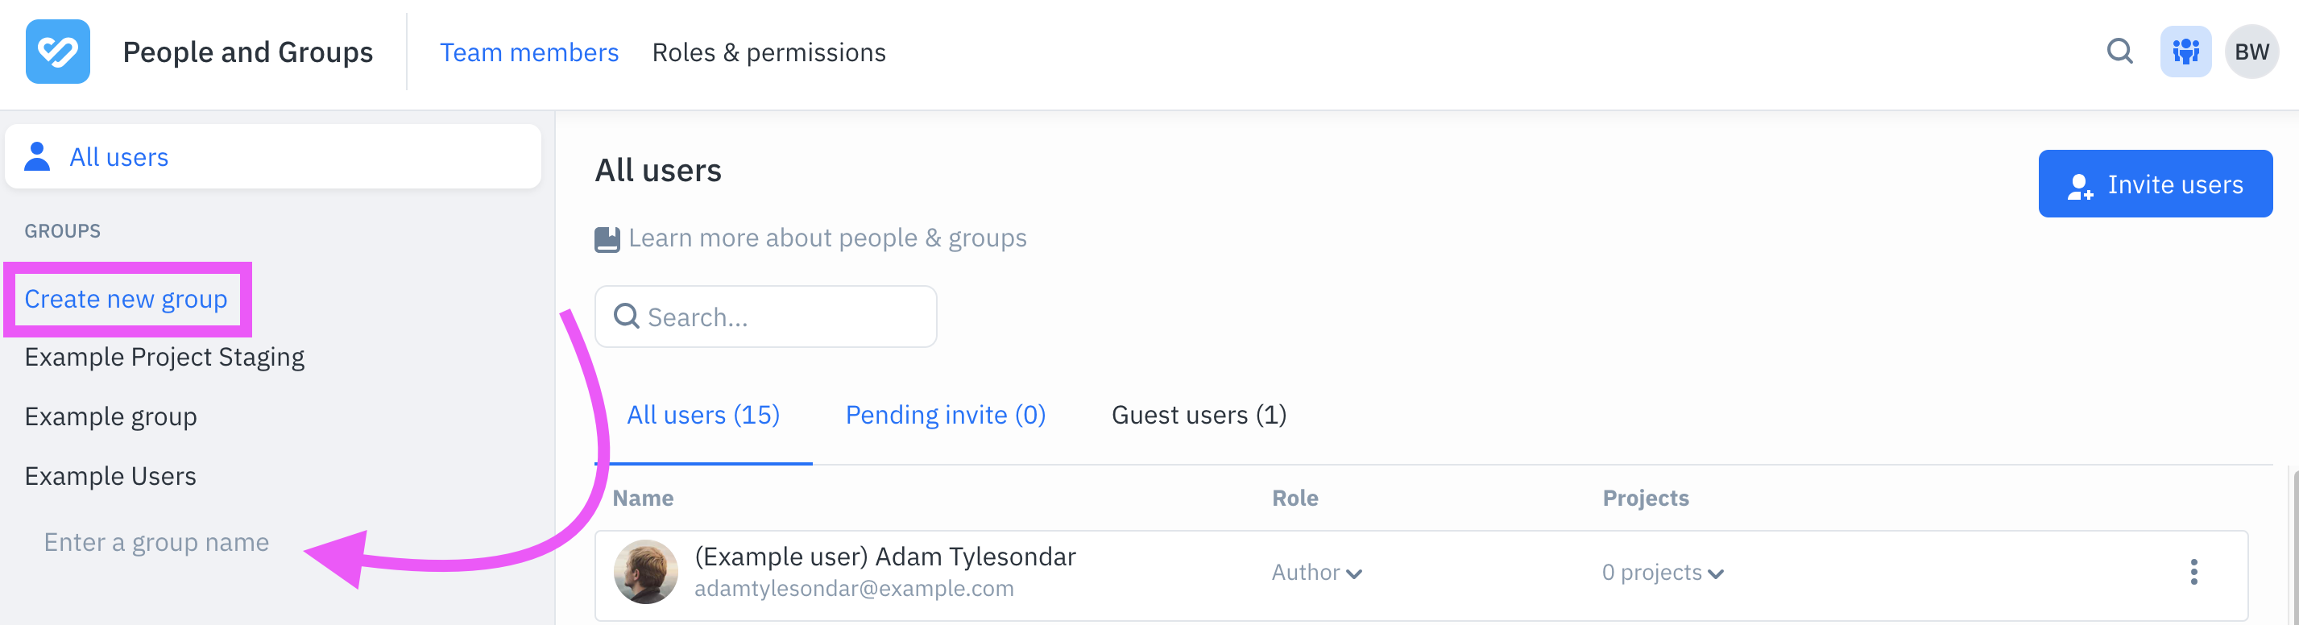
Task: Click Adam Tylesondar's profile photo
Action: coord(645,573)
